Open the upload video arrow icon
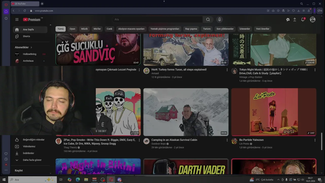 coord(295,20)
